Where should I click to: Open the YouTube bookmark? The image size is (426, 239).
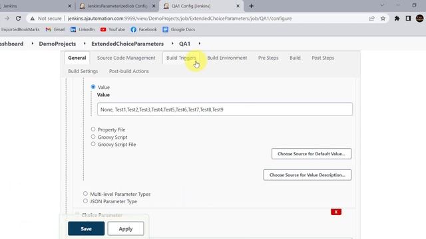pyautogui.click(x=112, y=29)
